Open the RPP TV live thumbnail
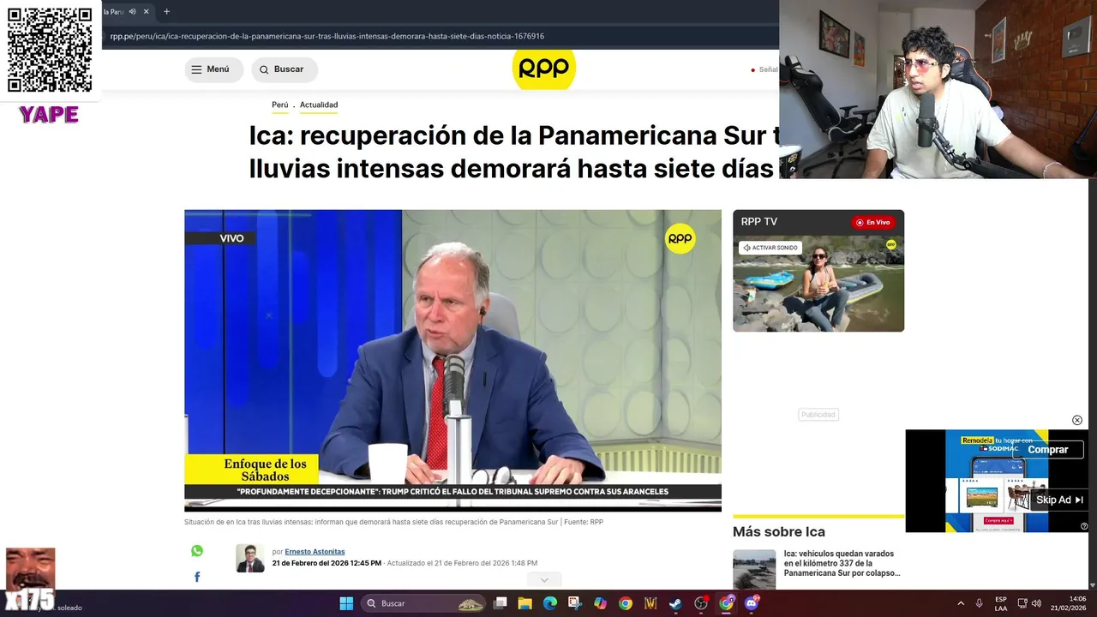This screenshot has height=617, width=1097. [818, 284]
